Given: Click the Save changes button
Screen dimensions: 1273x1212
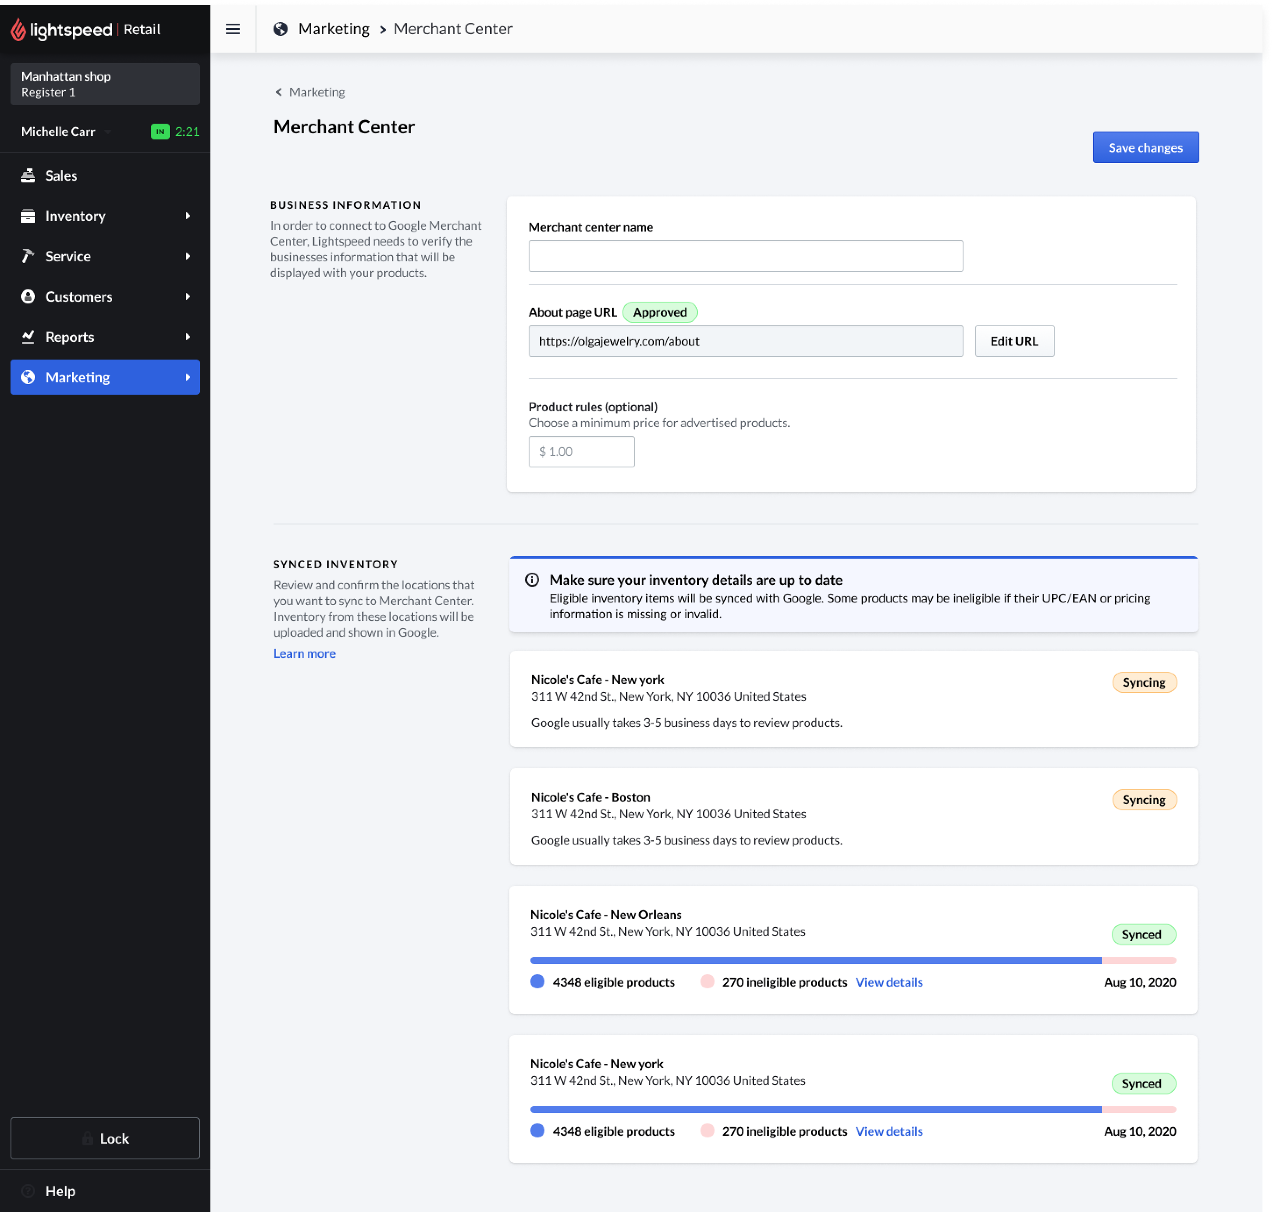Looking at the screenshot, I should point(1146,147).
